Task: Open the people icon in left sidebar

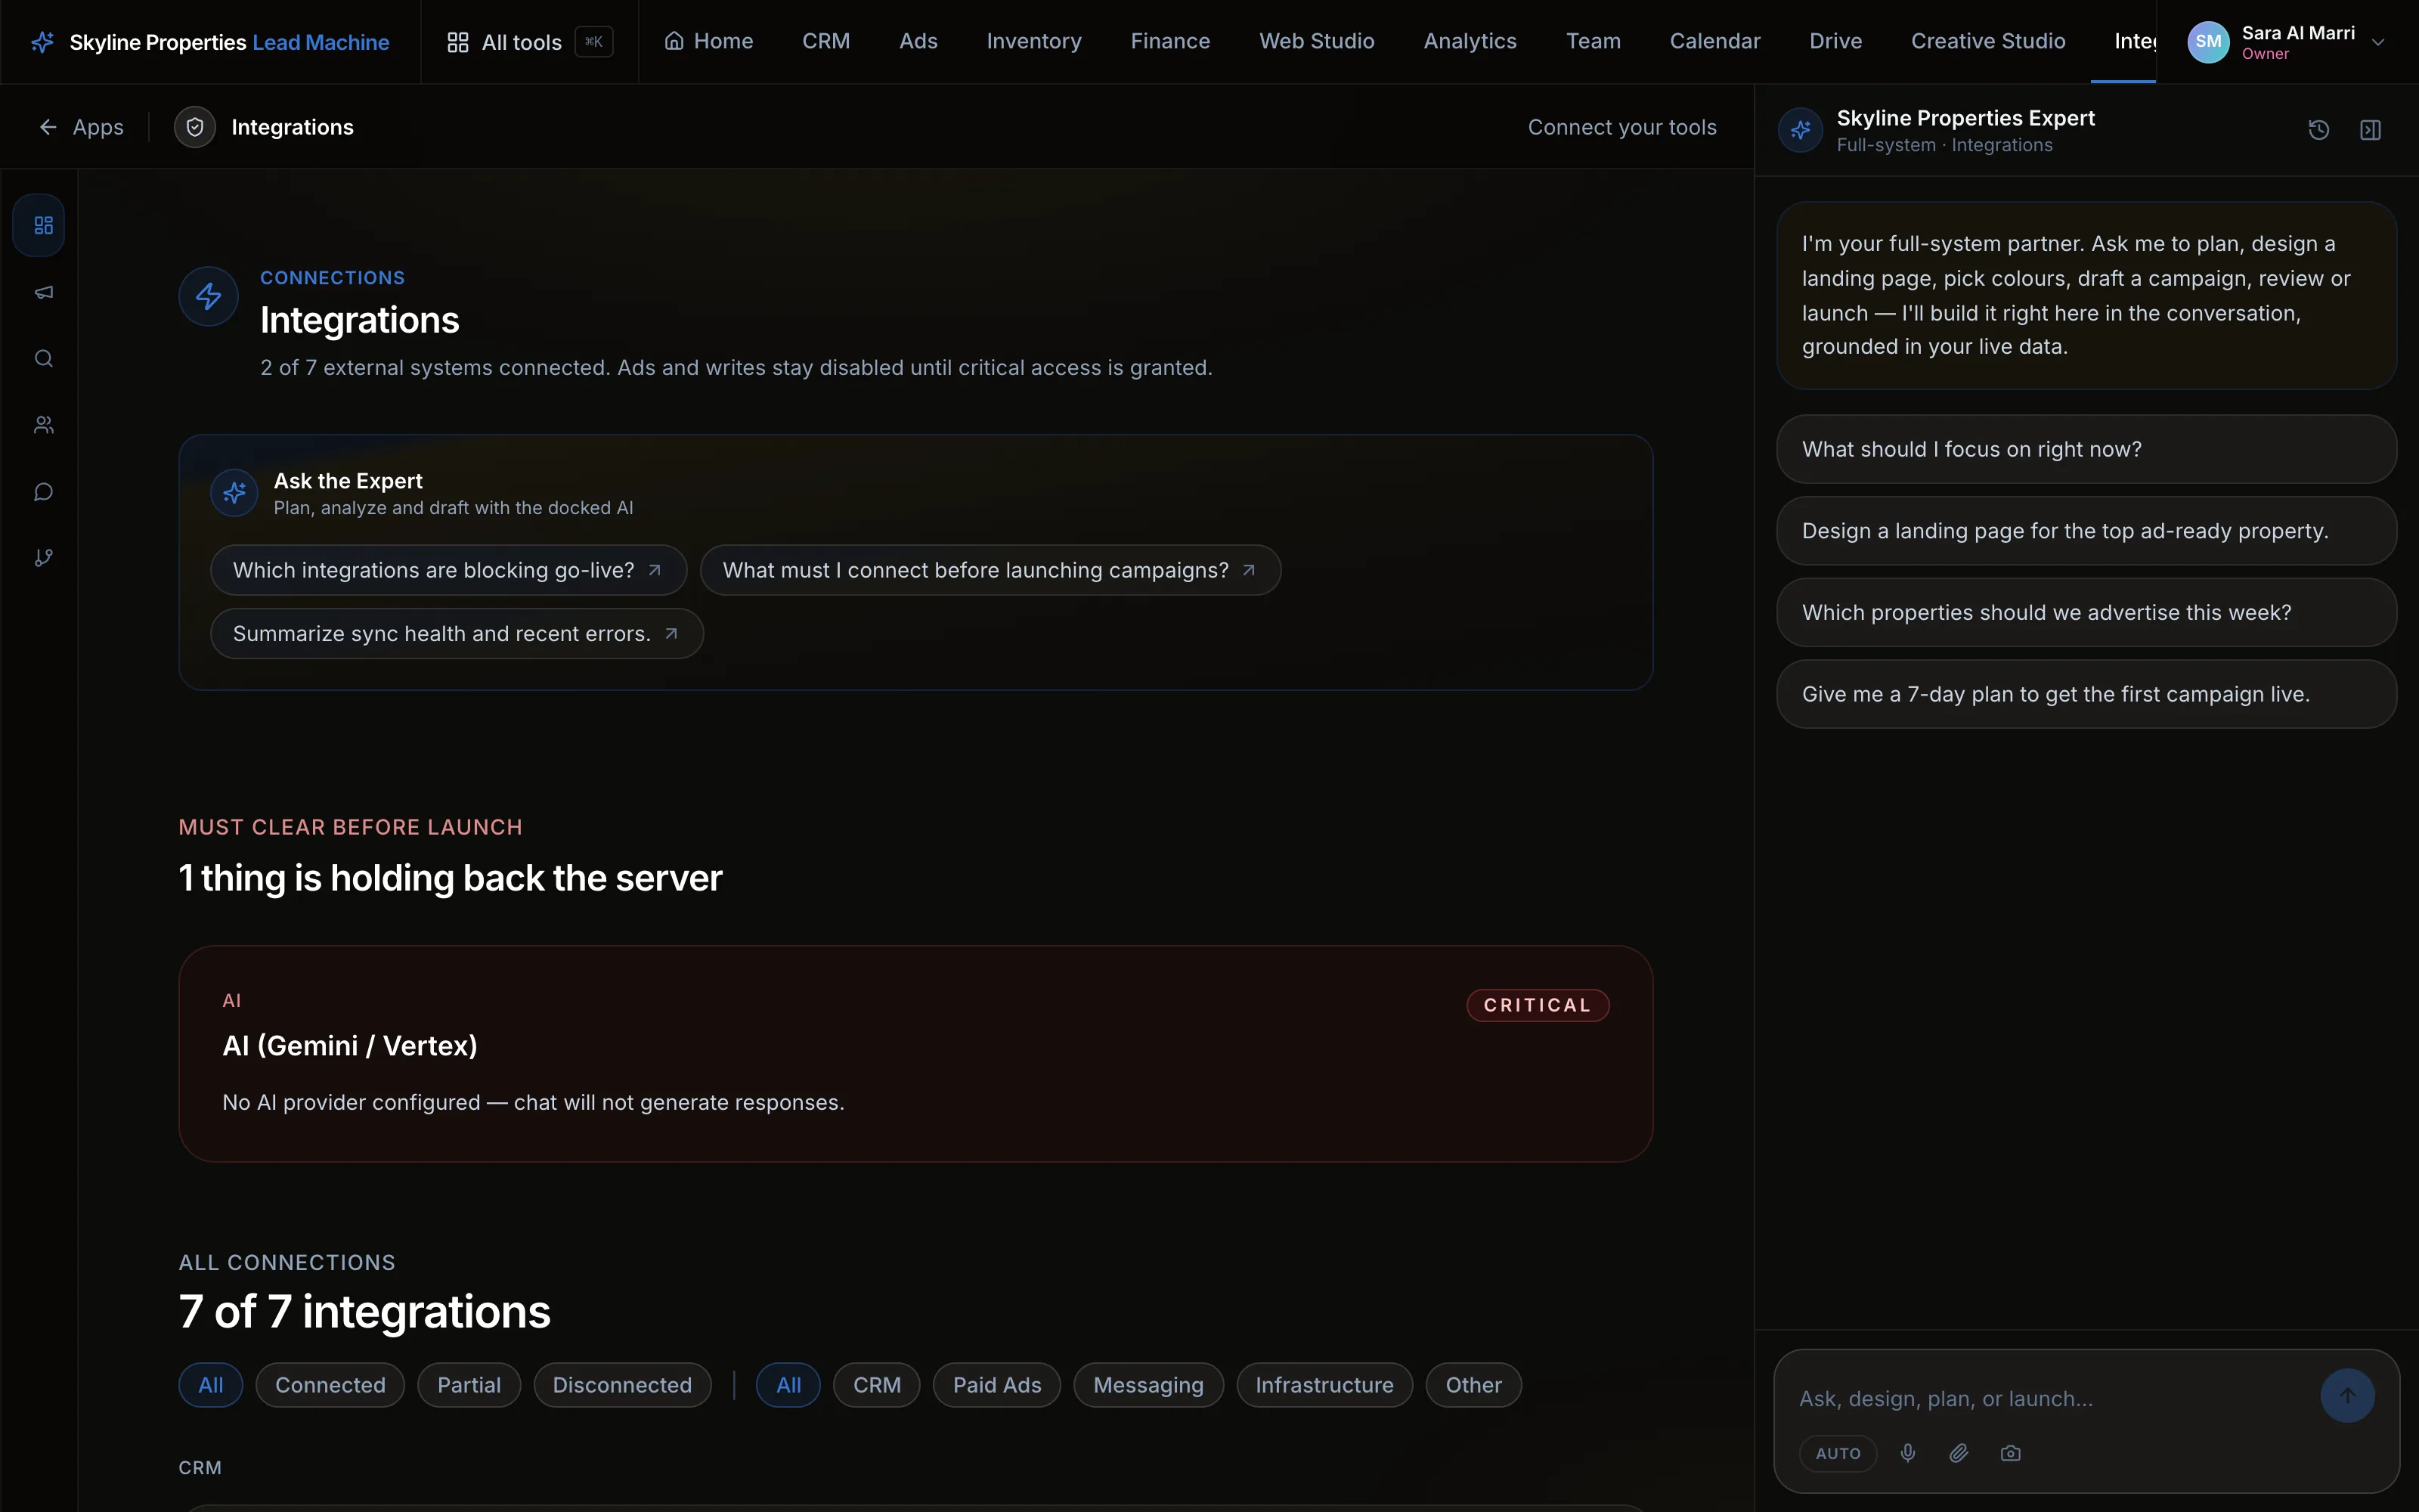Action: [43, 425]
